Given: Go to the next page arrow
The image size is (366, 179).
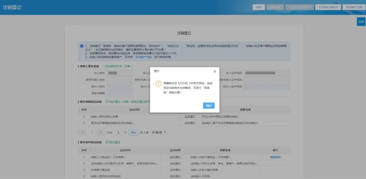Looking at the screenshot, I should coord(101,132).
